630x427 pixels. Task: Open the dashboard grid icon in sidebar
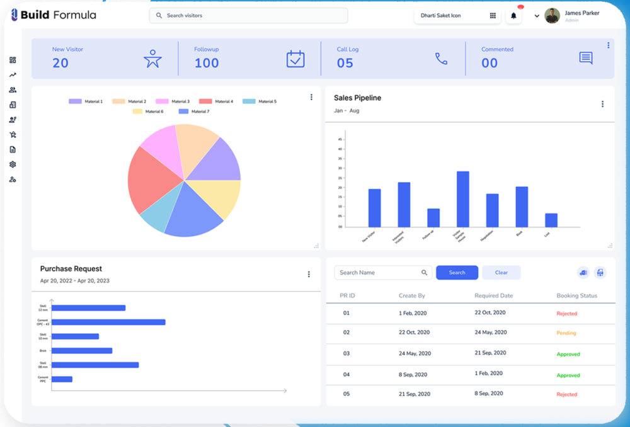point(13,60)
